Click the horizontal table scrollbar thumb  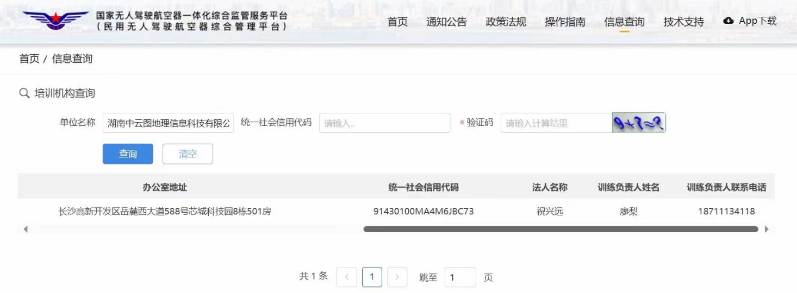point(560,230)
